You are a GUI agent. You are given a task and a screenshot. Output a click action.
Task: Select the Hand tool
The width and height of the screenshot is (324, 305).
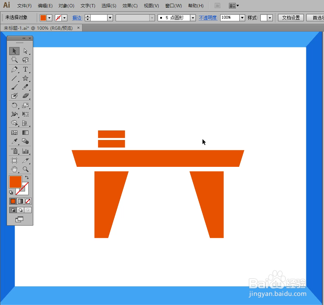(x=14, y=169)
